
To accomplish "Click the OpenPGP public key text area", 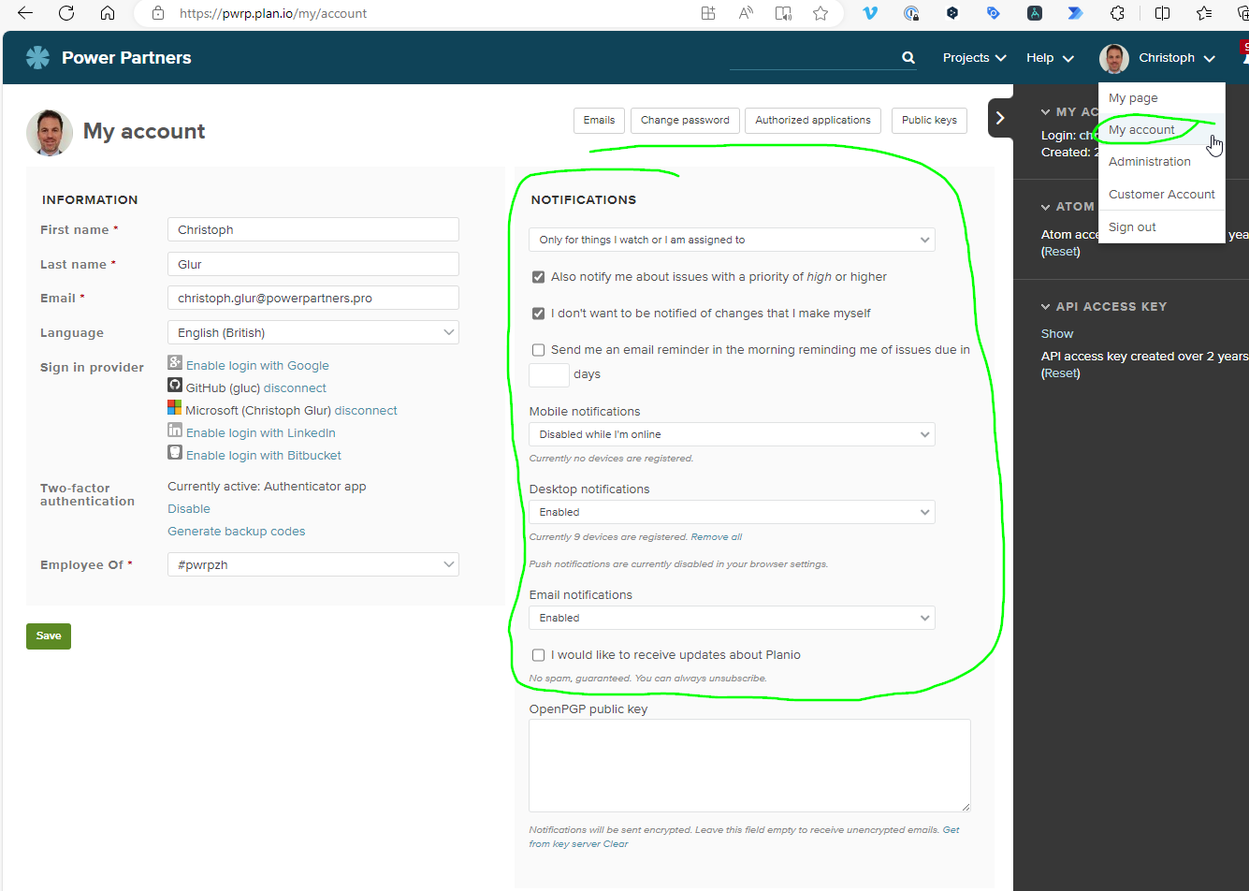I will pyautogui.click(x=749, y=766).
